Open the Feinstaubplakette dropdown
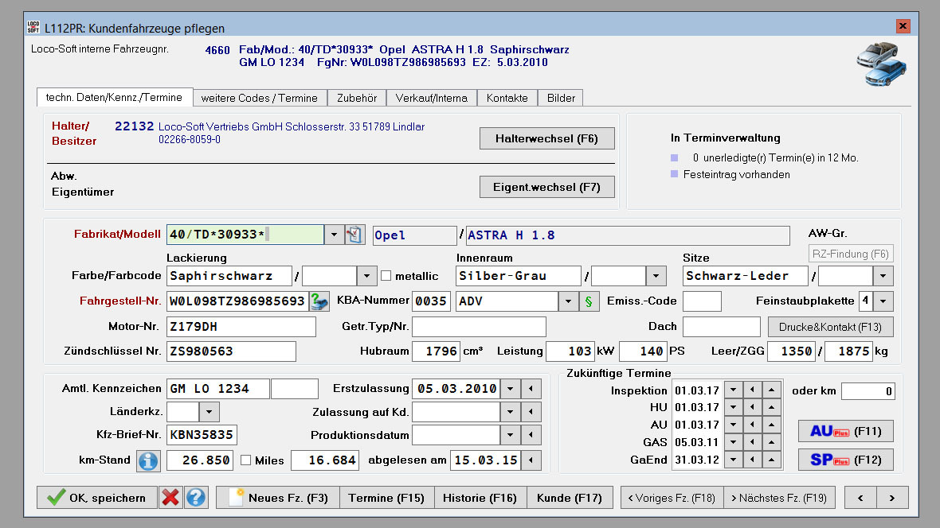The width and height of the screenshot is (940, 528). [884, 301]
